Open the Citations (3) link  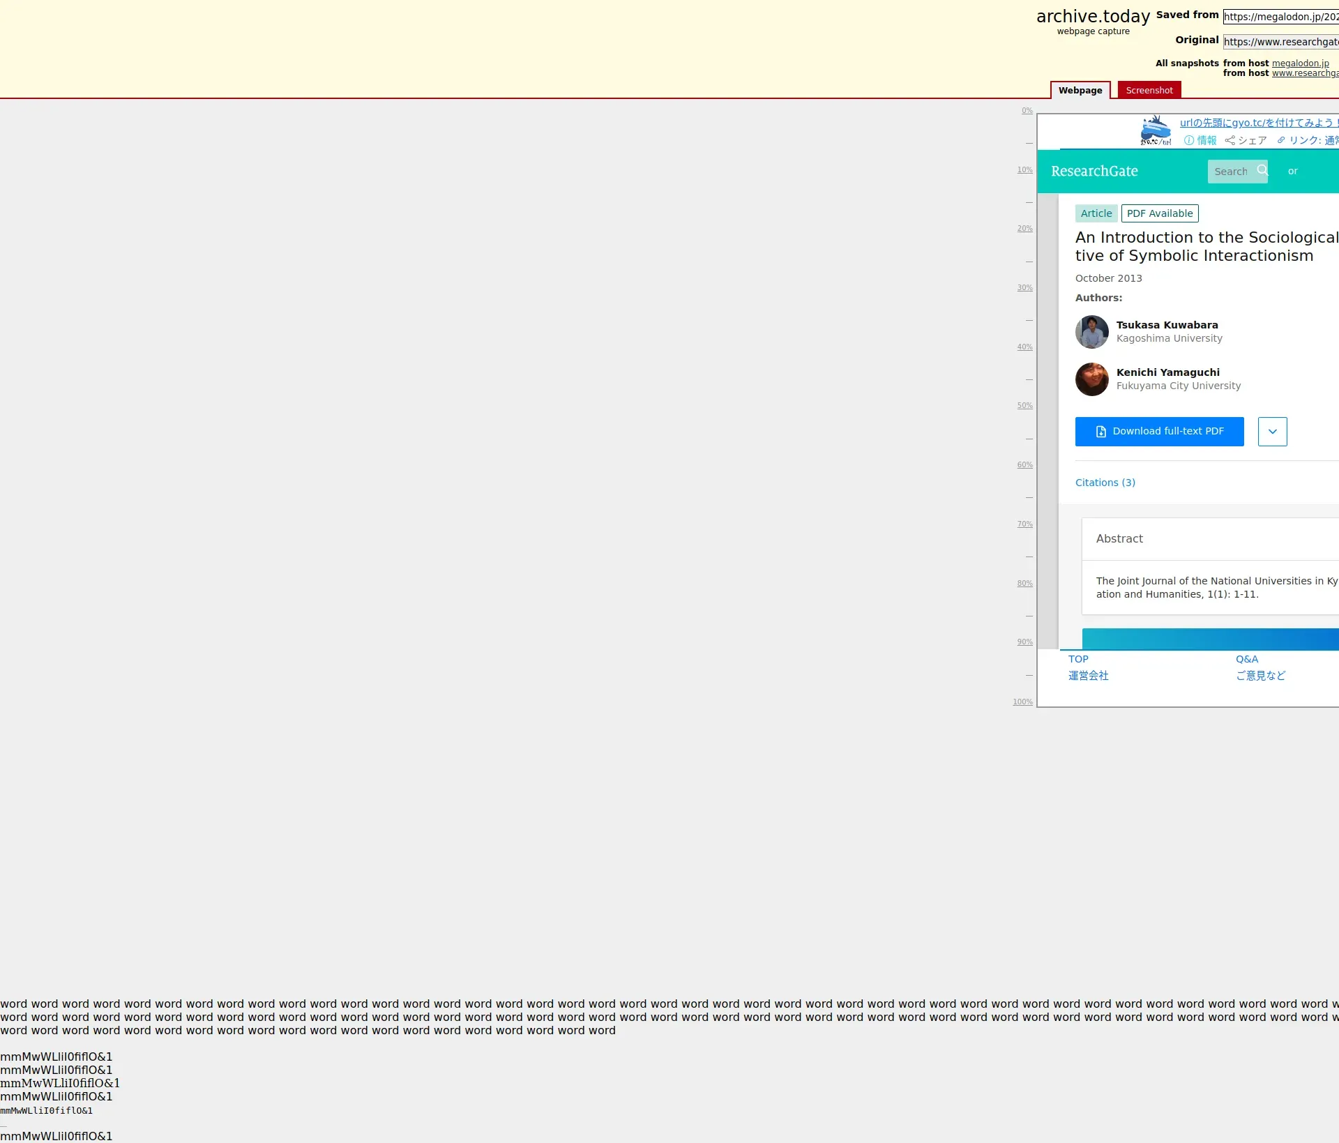pos(1105,483)
